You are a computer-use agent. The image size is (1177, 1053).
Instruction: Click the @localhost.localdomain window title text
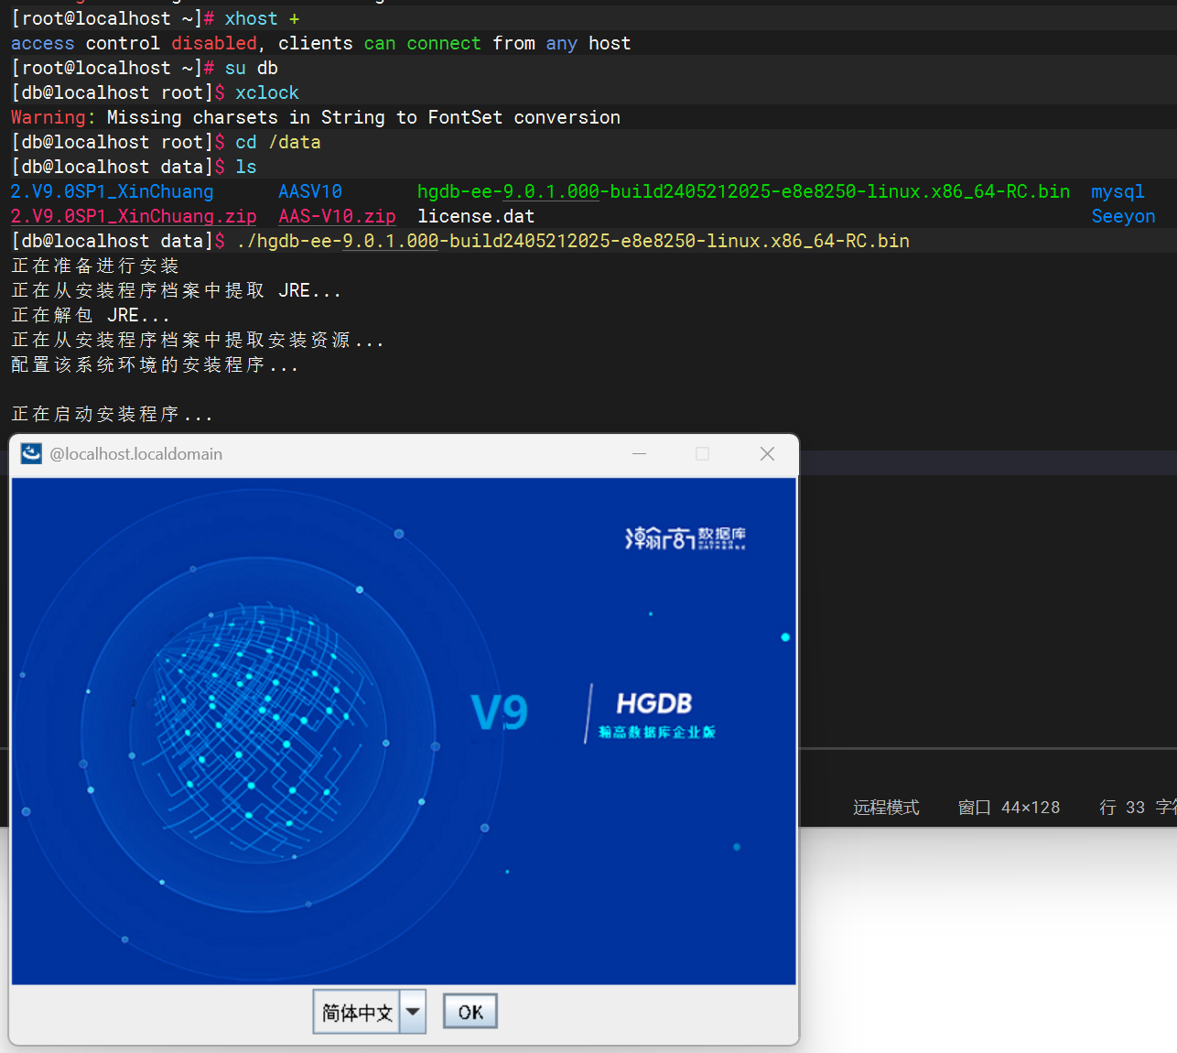point(136,454)
